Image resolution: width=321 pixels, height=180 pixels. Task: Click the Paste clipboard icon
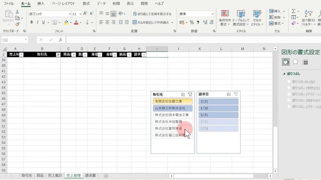9,14
